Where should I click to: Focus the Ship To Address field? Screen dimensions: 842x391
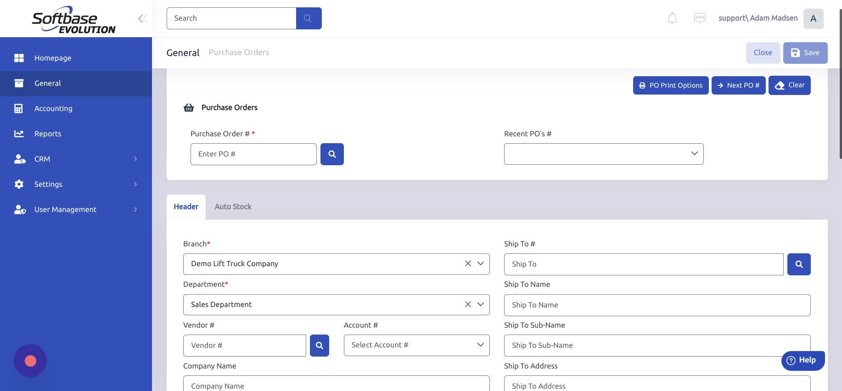tap(657, 384)
